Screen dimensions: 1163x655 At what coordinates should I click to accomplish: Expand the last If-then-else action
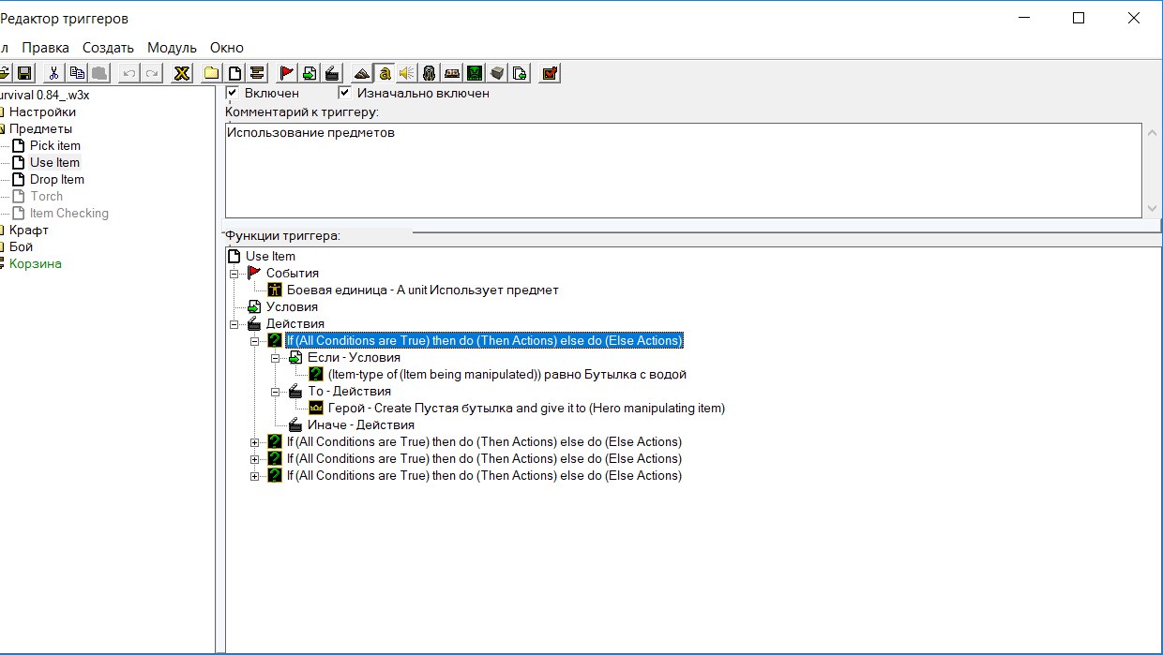point(254,476)
